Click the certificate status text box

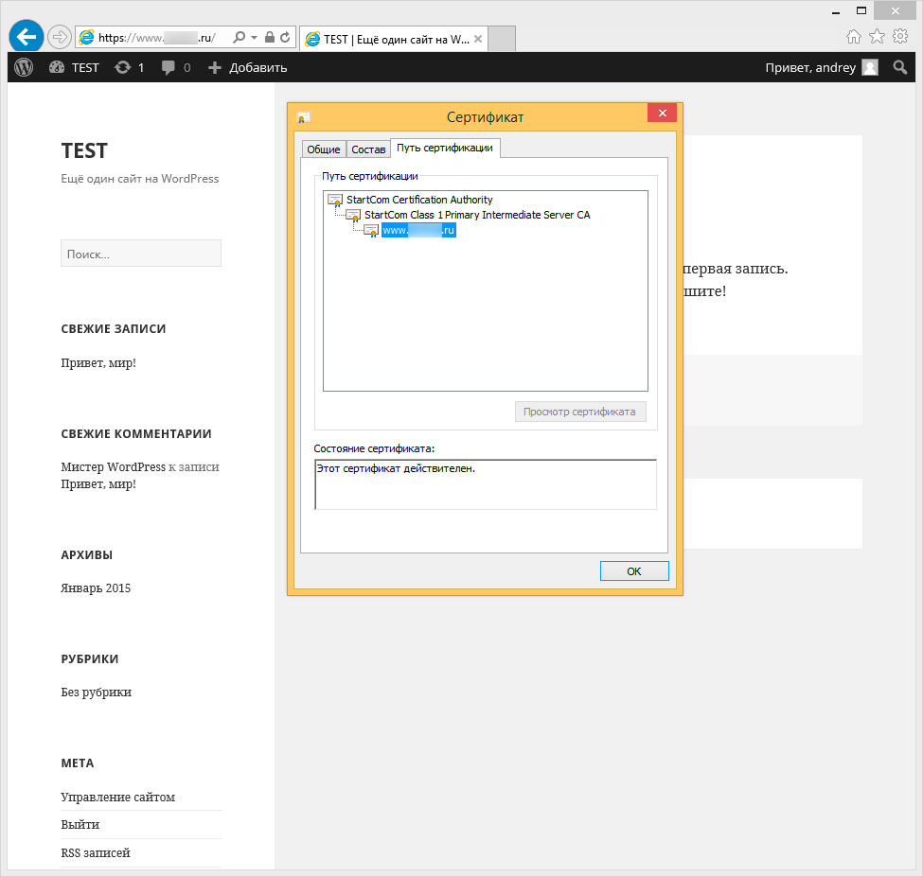pos(486,484)
